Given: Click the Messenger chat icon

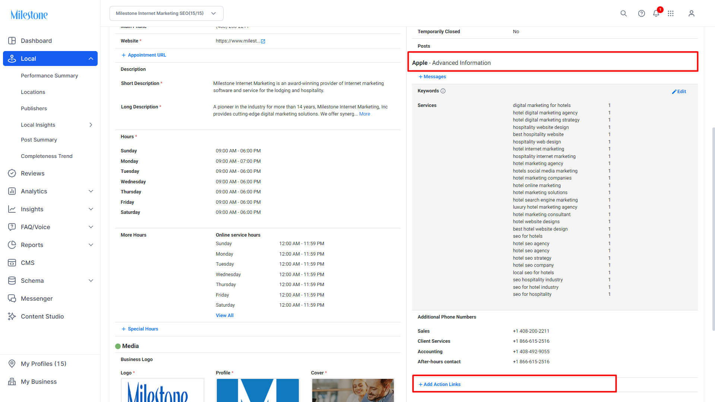Looking at the screenshot, I should (12, 298).
